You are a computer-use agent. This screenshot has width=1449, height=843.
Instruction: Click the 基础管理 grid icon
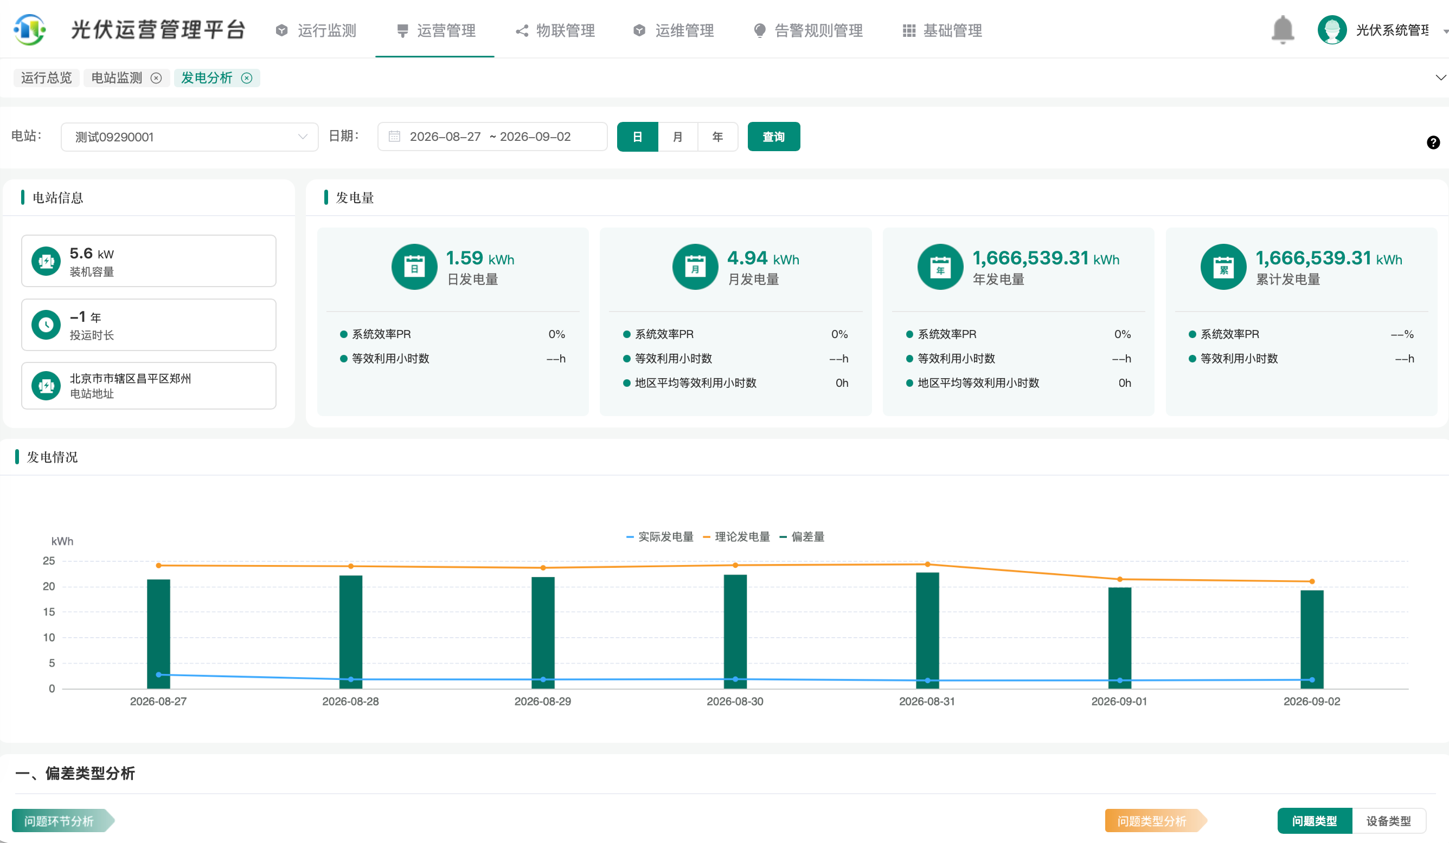point(909,30)
